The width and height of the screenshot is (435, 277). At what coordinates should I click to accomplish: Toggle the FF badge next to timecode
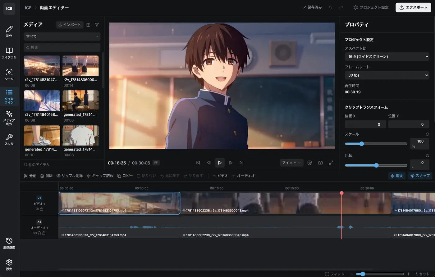point(156,163)
